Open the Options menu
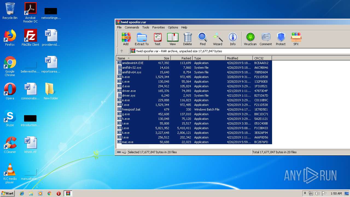Image resolution: width=350 pixels, height=197 pixels. click(x=173, y=27)
